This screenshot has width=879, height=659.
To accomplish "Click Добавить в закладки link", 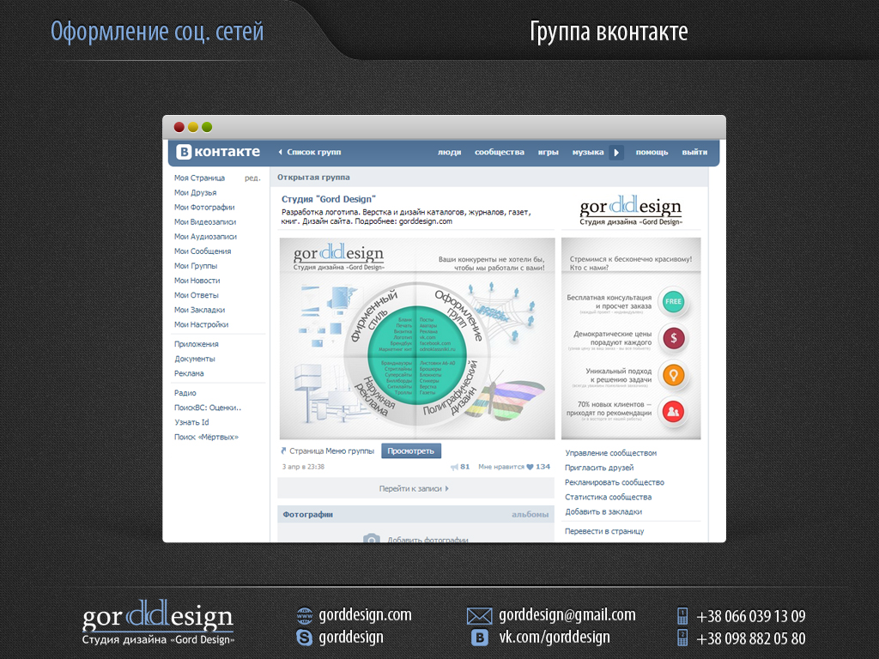I will click(603, 511).
